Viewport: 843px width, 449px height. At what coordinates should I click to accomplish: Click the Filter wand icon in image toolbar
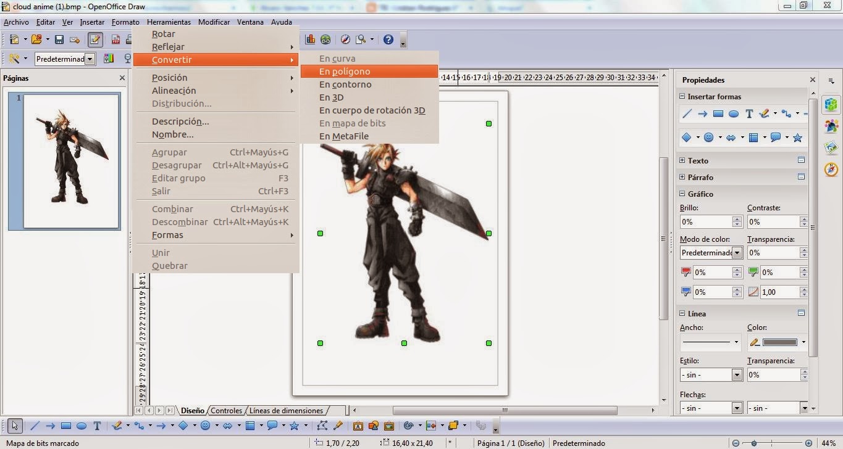point(14,59)
